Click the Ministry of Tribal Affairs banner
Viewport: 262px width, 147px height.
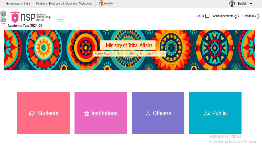[129, 50]
